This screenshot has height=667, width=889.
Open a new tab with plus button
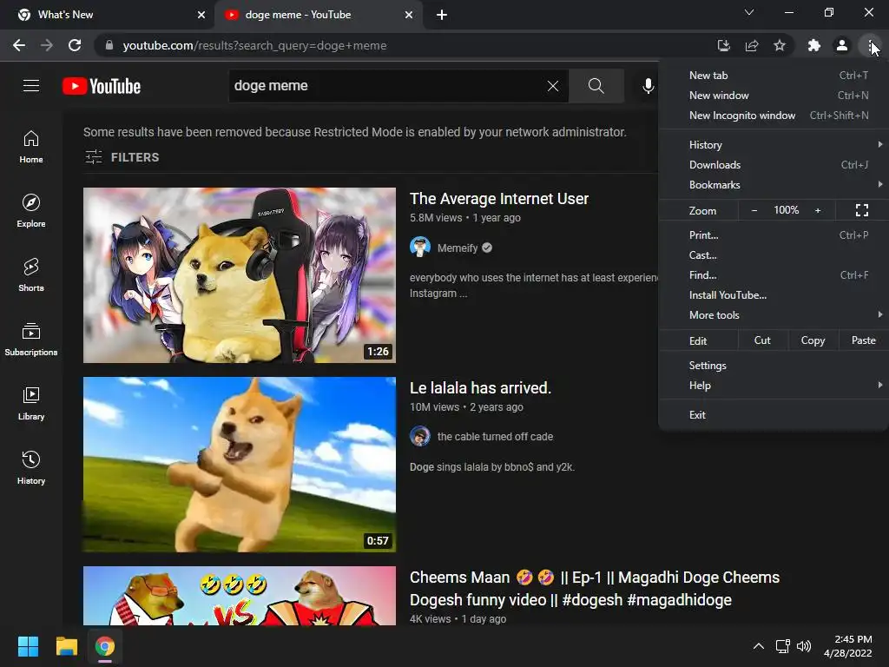pyautogui.click(x=442, y=15)
